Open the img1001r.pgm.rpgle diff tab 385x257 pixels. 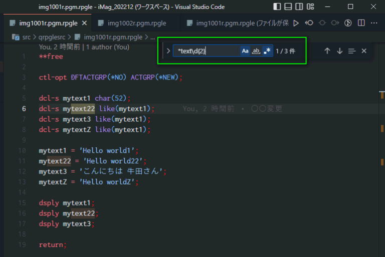coord(238,23)
